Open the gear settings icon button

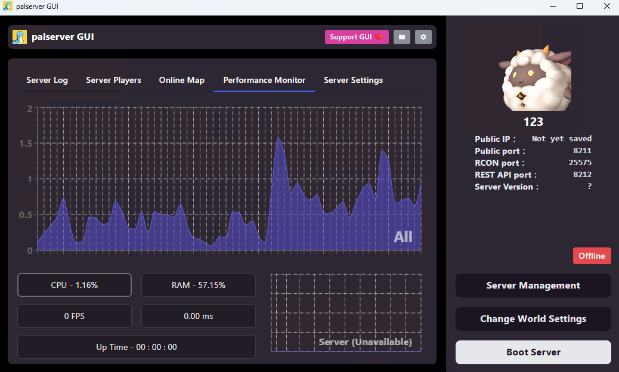[x=423, y=37]
